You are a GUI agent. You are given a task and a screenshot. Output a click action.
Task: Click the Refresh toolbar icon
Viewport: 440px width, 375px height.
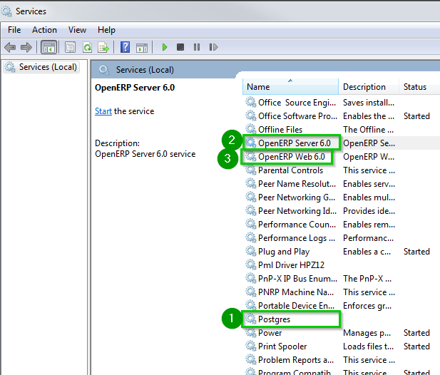point(87,47)
